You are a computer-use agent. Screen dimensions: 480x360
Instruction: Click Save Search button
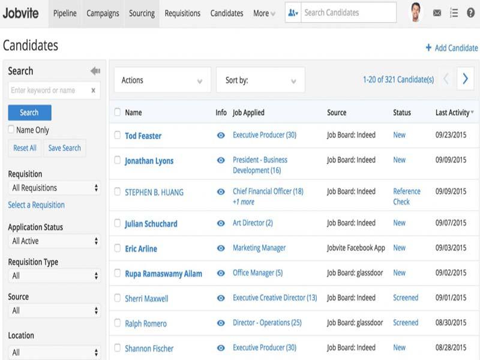[x=65, y=148]
